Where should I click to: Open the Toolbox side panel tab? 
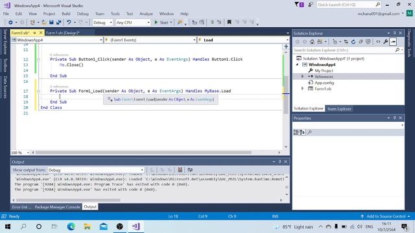click(5, 65)
